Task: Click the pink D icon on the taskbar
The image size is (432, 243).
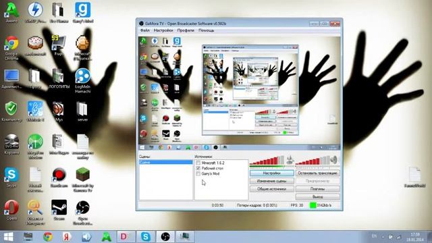Action: pos(126,237)
